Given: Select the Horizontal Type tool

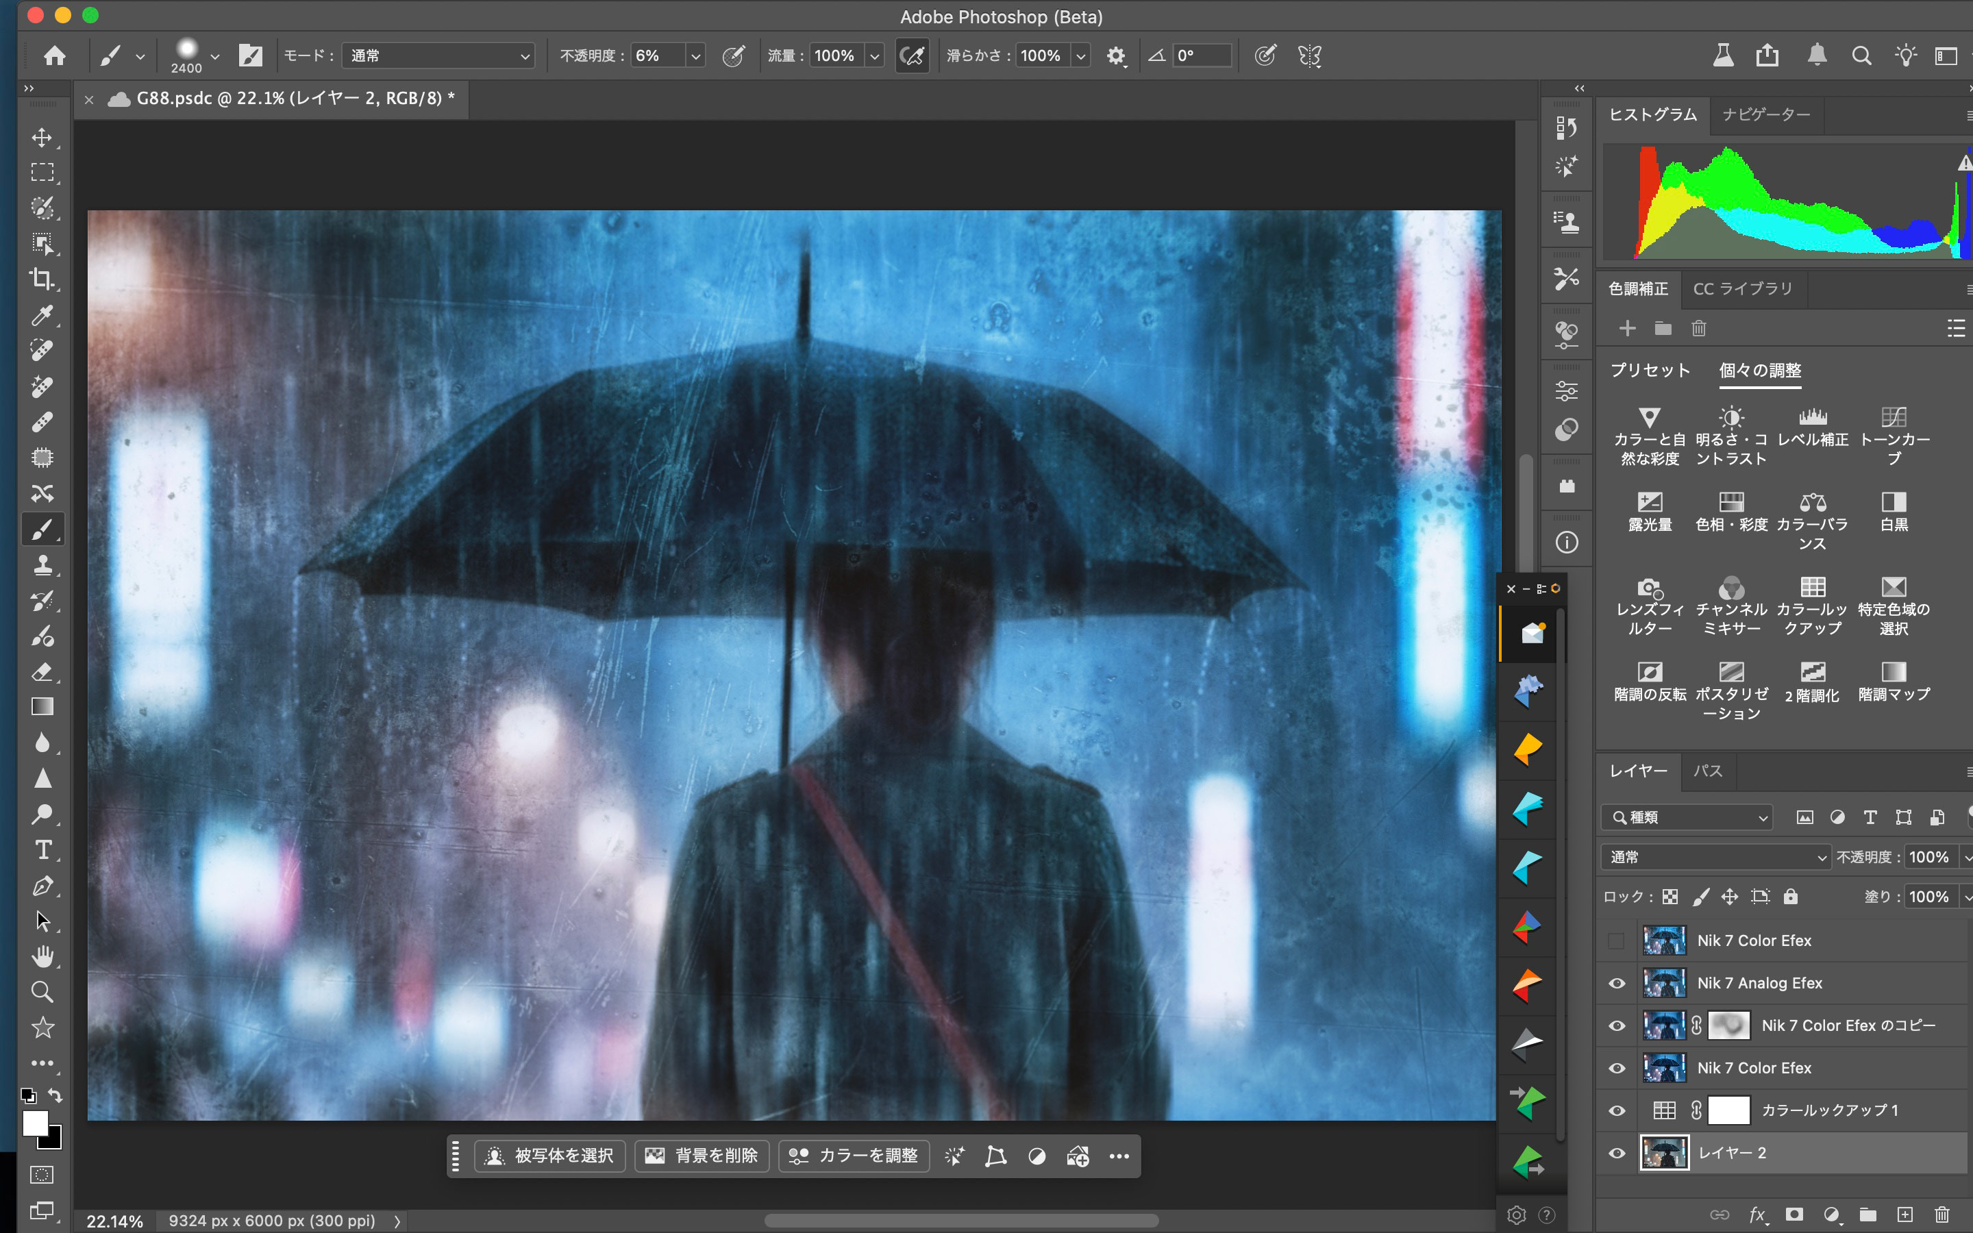Looking at the screenshot, I should 42,849.
